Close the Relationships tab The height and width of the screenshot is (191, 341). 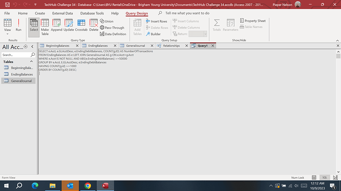pyautogui.click(x=187, y=46)
